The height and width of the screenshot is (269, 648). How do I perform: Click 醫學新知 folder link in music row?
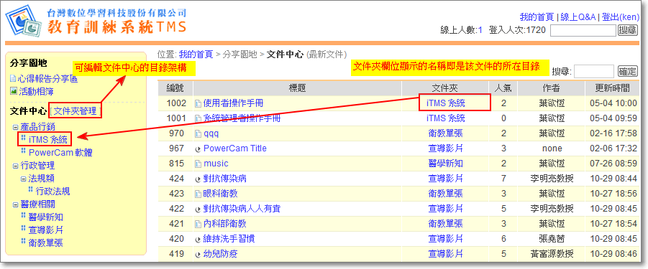[x=445, y=164]
